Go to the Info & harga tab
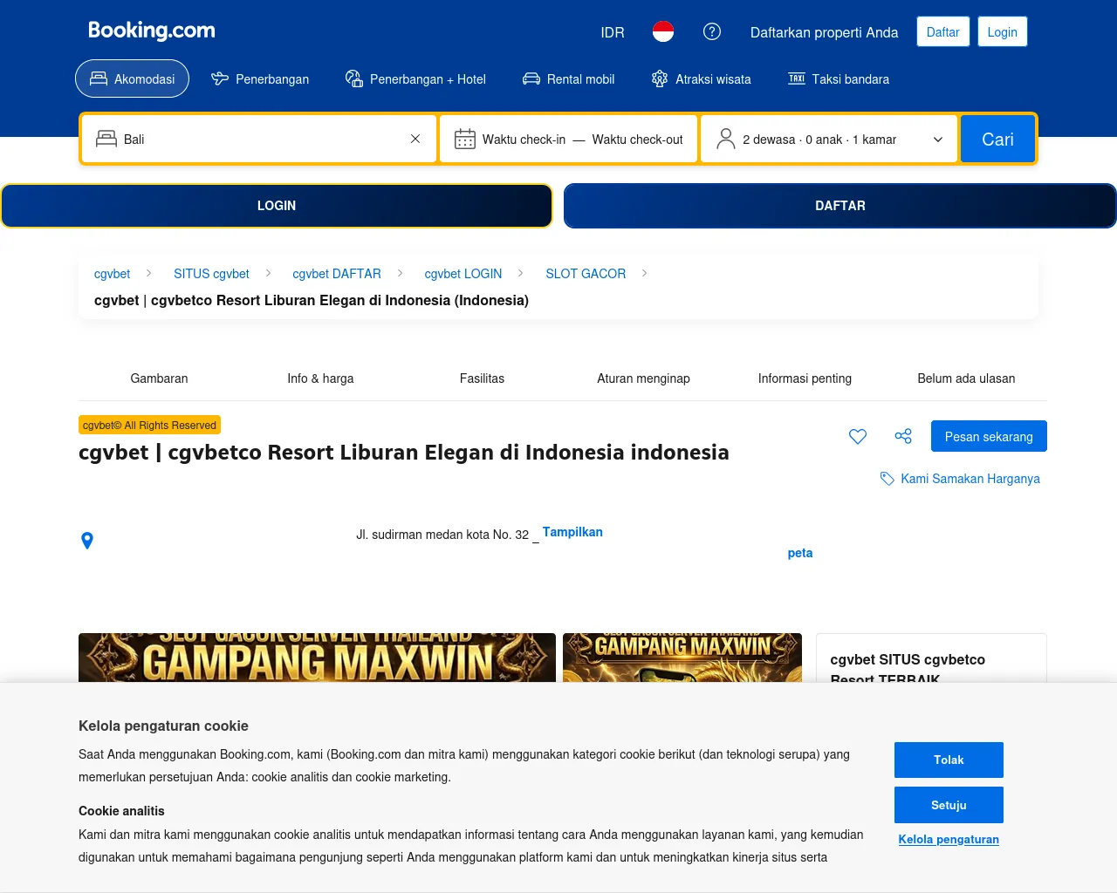The width and height of the screenshot is (1117, 893). tap(320, 378)
